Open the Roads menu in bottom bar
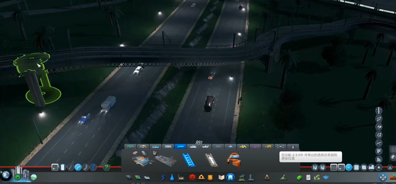 [x=129, y=177]
